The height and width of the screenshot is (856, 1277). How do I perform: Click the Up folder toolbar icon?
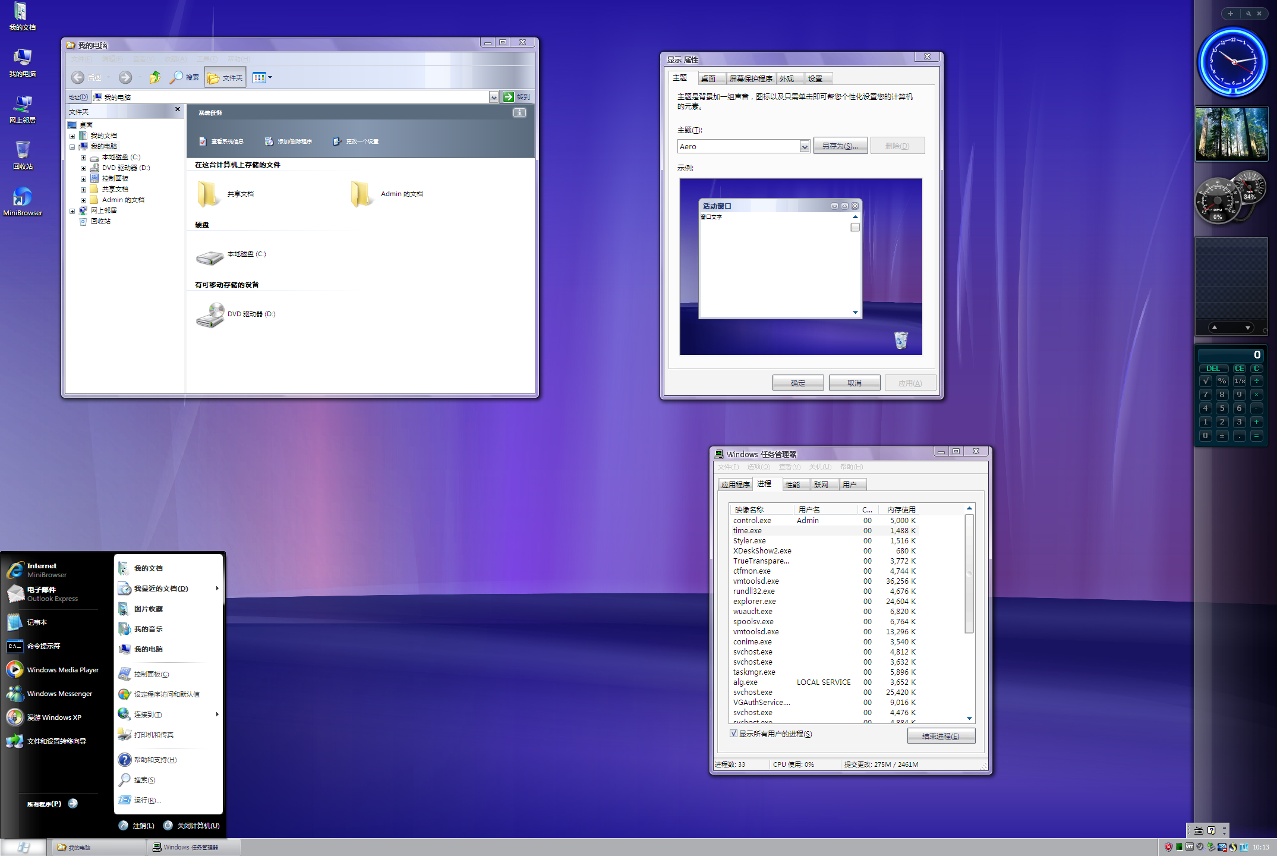point(154,77)
